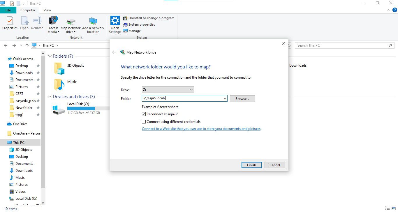The height and width of the screenshot is (212, 398).
Task: Expand the Folder path dropdown arrow
Action: click(225, 99)
